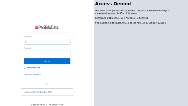The image size is (188, 106).
Task: Click the Access Denied heading
Action: click(x=113, y=4)
